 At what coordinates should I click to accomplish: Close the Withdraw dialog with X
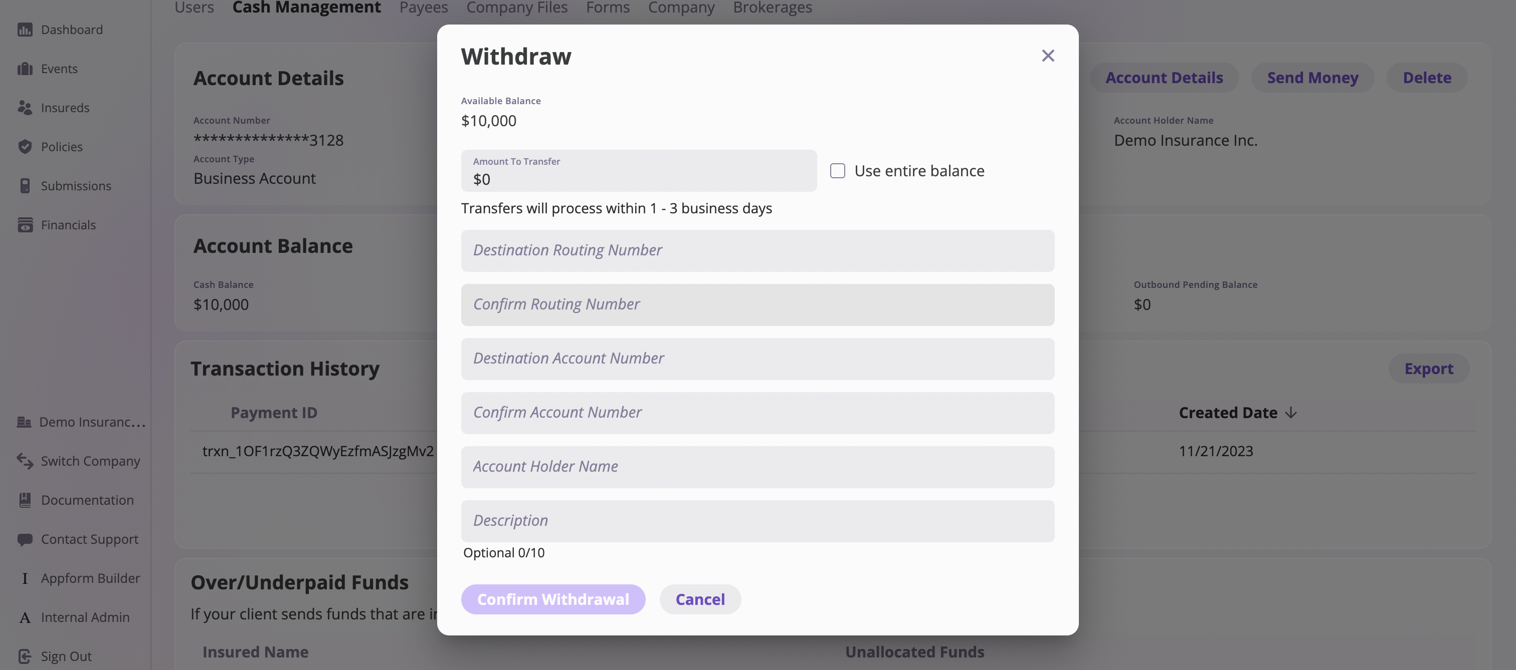(x=1048, y=56)
